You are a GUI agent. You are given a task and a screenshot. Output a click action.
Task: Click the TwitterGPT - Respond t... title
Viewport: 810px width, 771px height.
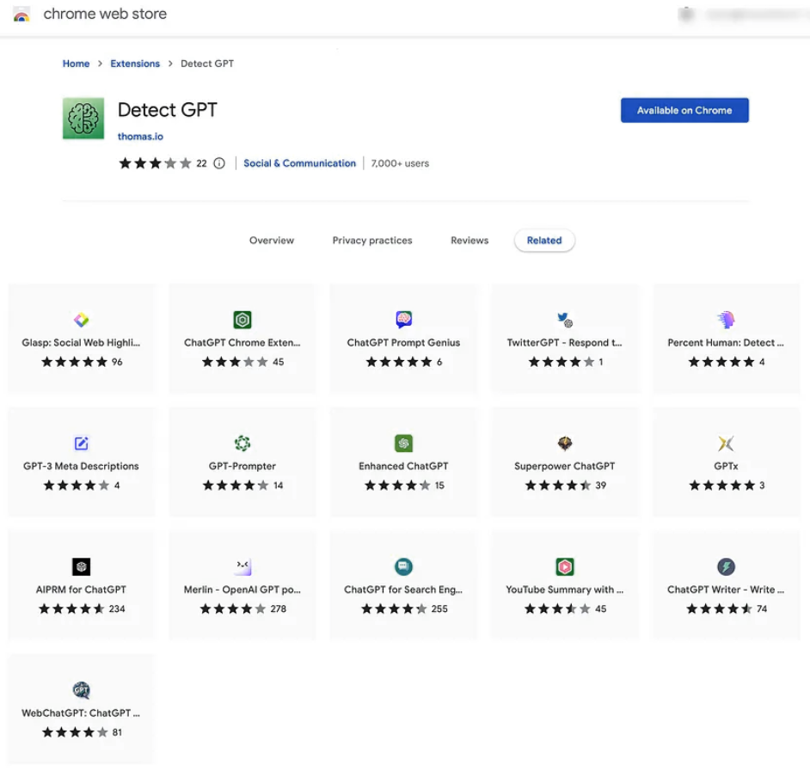pyautogui.click(x=565, y=342)
